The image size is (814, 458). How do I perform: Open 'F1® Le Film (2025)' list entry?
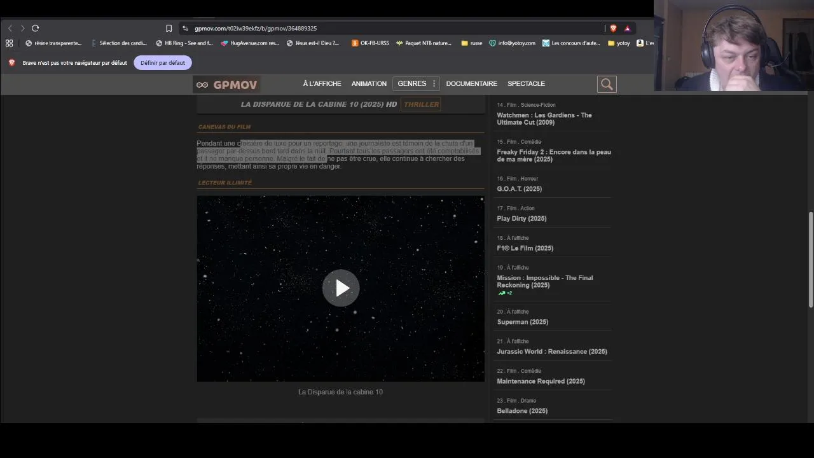[525, 248]
